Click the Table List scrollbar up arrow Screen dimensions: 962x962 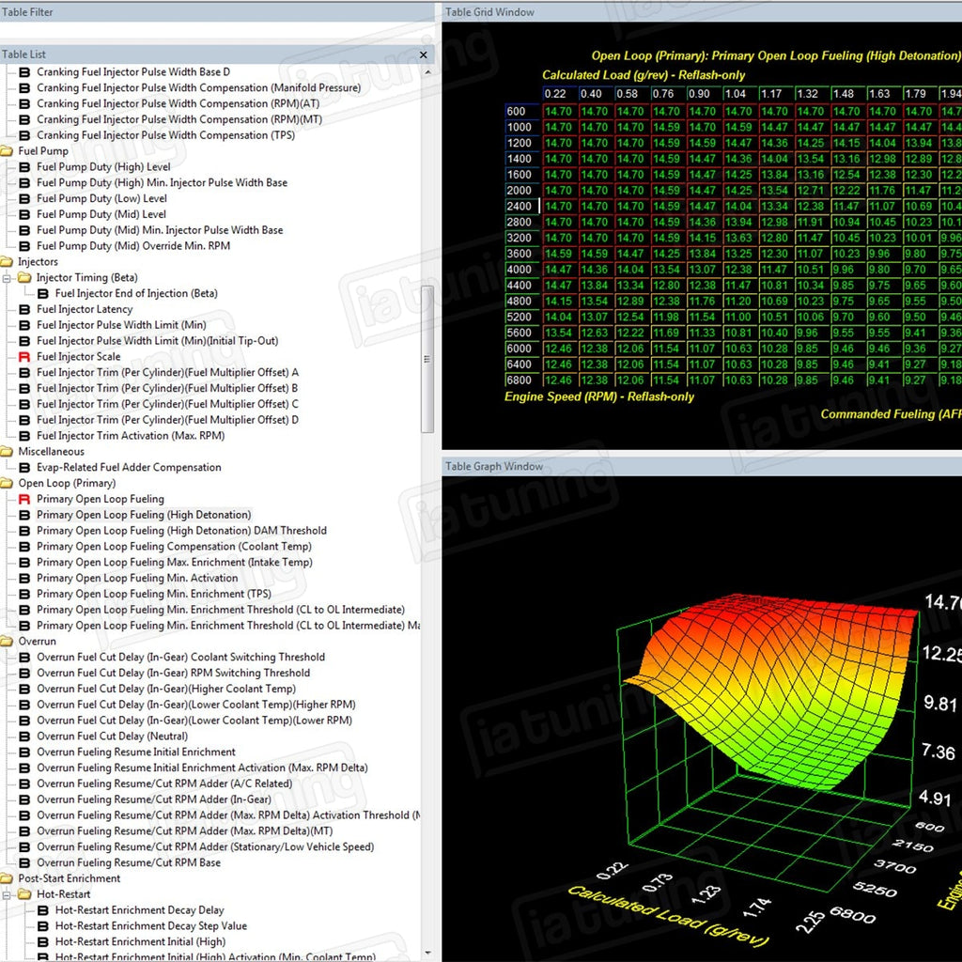click(x=427, y=71)
